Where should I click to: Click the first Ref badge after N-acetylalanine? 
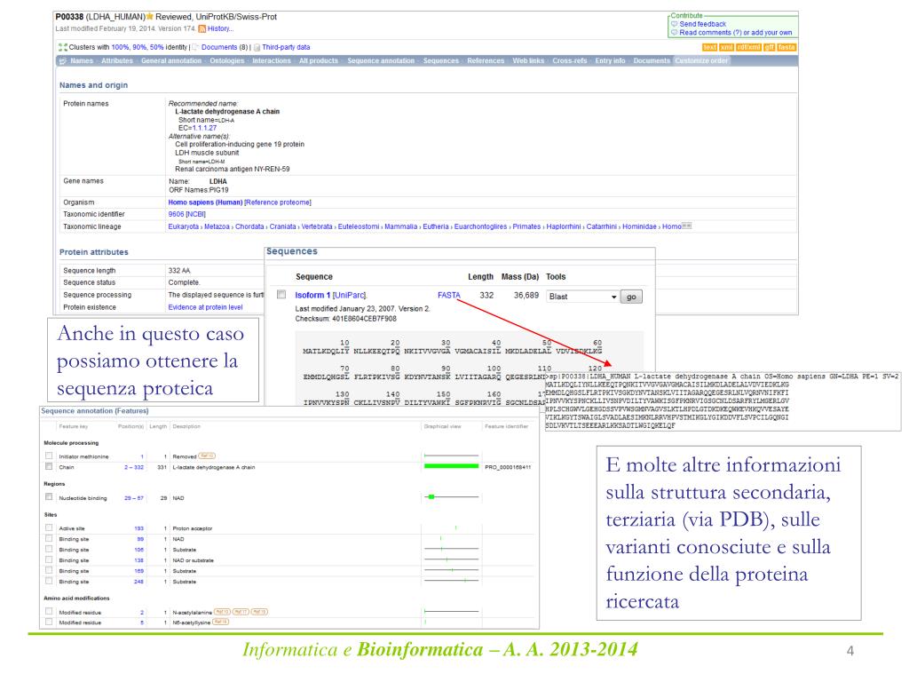tap(222, 611)
